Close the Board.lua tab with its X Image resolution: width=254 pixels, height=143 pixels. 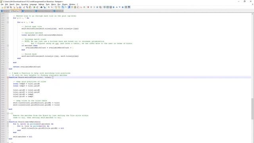[20, 11]
